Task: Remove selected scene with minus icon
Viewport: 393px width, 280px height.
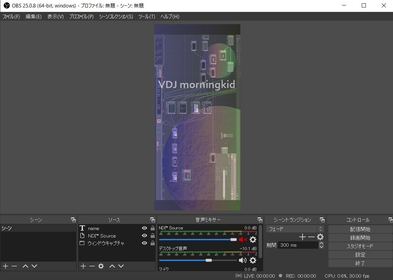Action: click(x=14, y=266)
